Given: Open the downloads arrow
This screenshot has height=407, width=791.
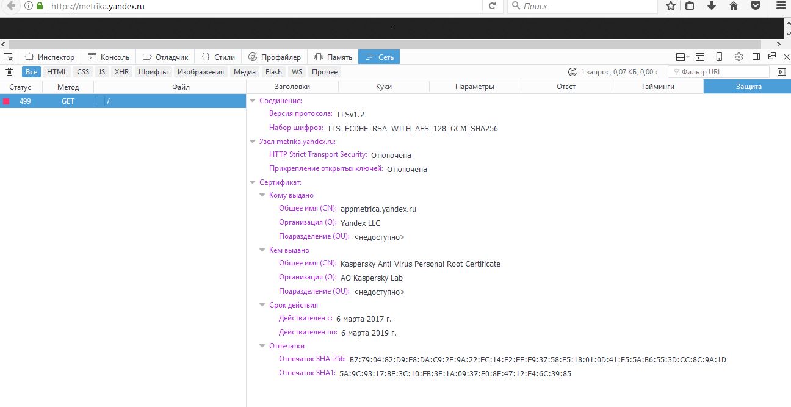Looking at the screenshot, I should [x=712, y=6].
